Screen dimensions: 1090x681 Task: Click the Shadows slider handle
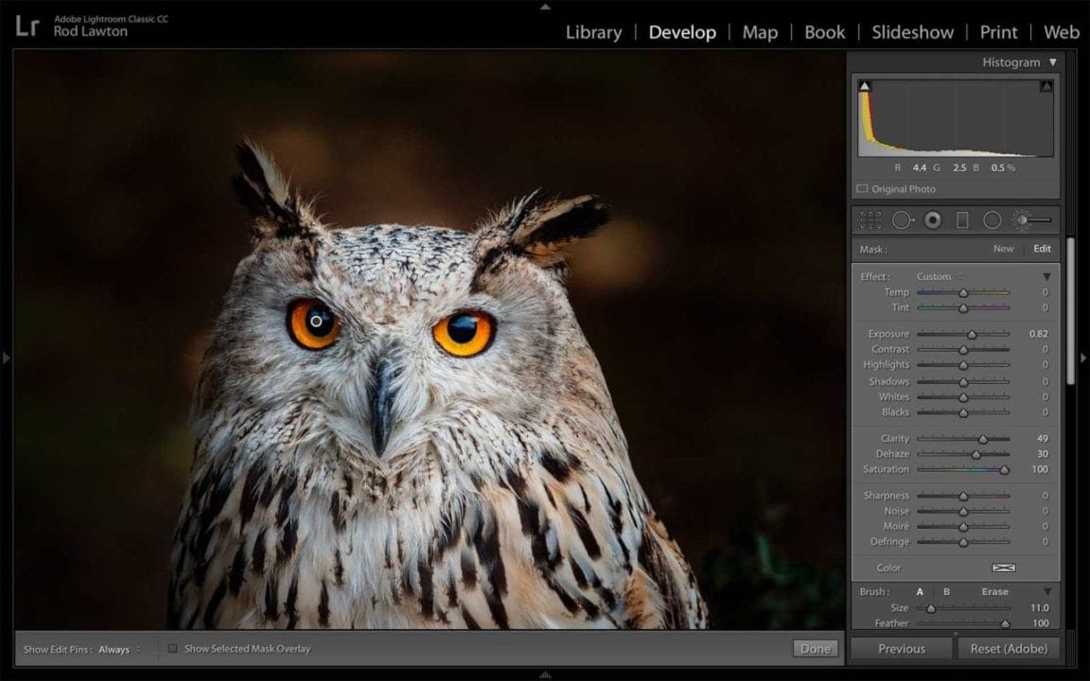pyautogui.click(x=963, y=381)
